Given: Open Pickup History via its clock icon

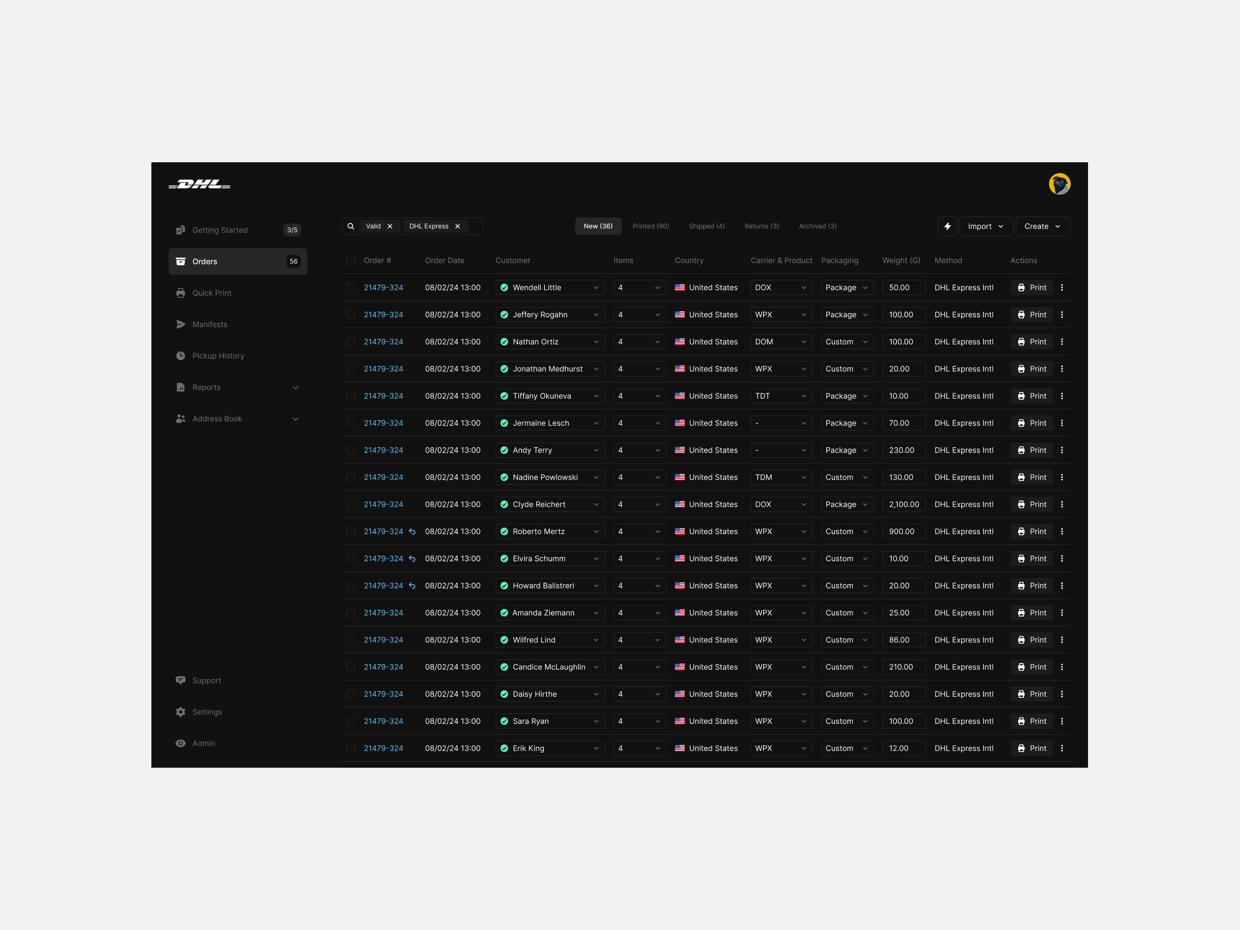Looking at the screenshot, I should 180,355.
